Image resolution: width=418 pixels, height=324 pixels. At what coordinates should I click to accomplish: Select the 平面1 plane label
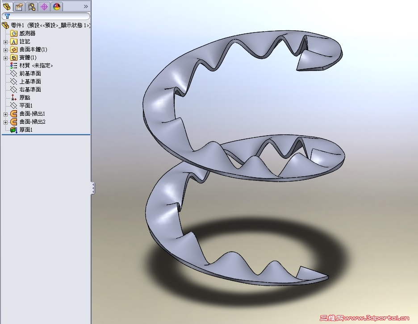[x=26, y=105]
